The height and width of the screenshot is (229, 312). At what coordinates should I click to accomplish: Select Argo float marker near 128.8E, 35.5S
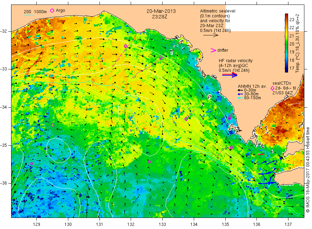pos(32,164)
